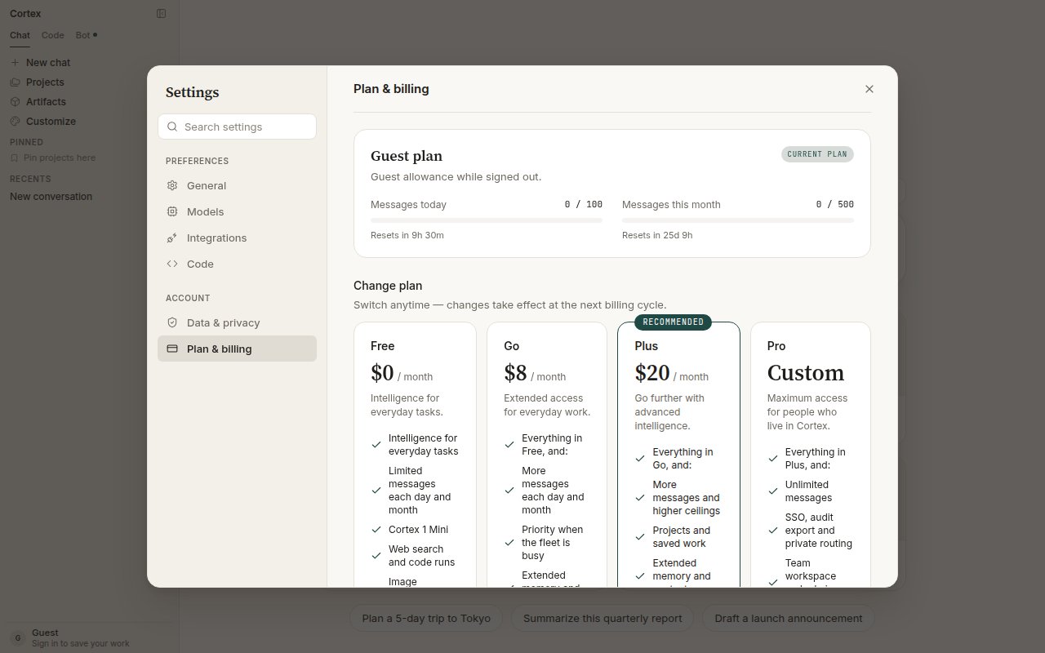Click 'Plan a 5-day trip to Tokyo' suggestion
The height and width of the screenshot is (653, 1045).
426,618
